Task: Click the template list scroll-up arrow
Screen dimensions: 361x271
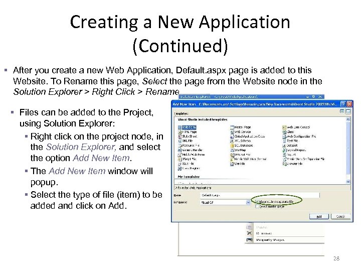Action: click(348, 119)
